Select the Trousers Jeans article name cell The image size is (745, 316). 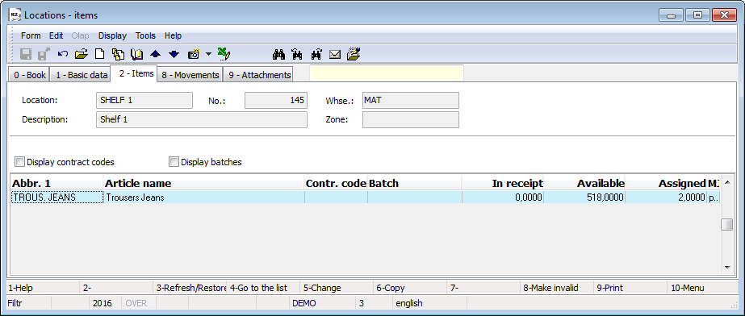pos(204,197)
